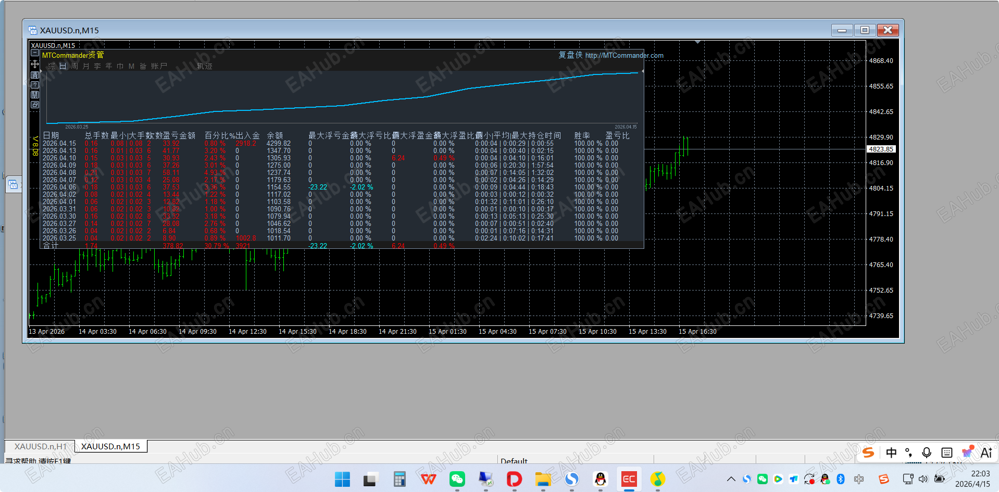The image size is (999, 492).
Task: Open the volume control in system tray
Action: click(923, 479)
